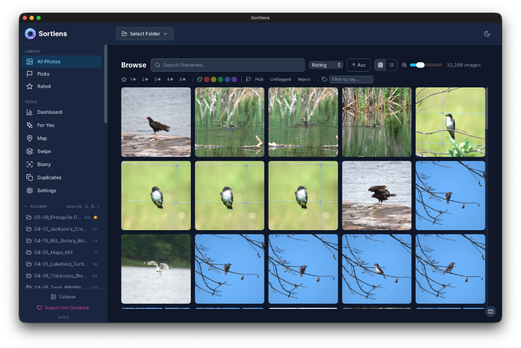Adjust the thumbnail size slider
The height and width of the screenshot is (348, 521).
pyautogui.click(x=426, y=65)
